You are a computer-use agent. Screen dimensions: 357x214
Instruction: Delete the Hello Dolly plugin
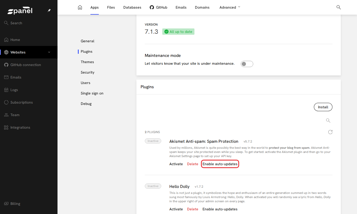193,209
